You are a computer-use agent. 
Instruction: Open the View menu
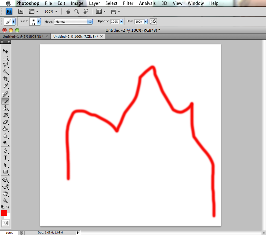coord(177,3)
